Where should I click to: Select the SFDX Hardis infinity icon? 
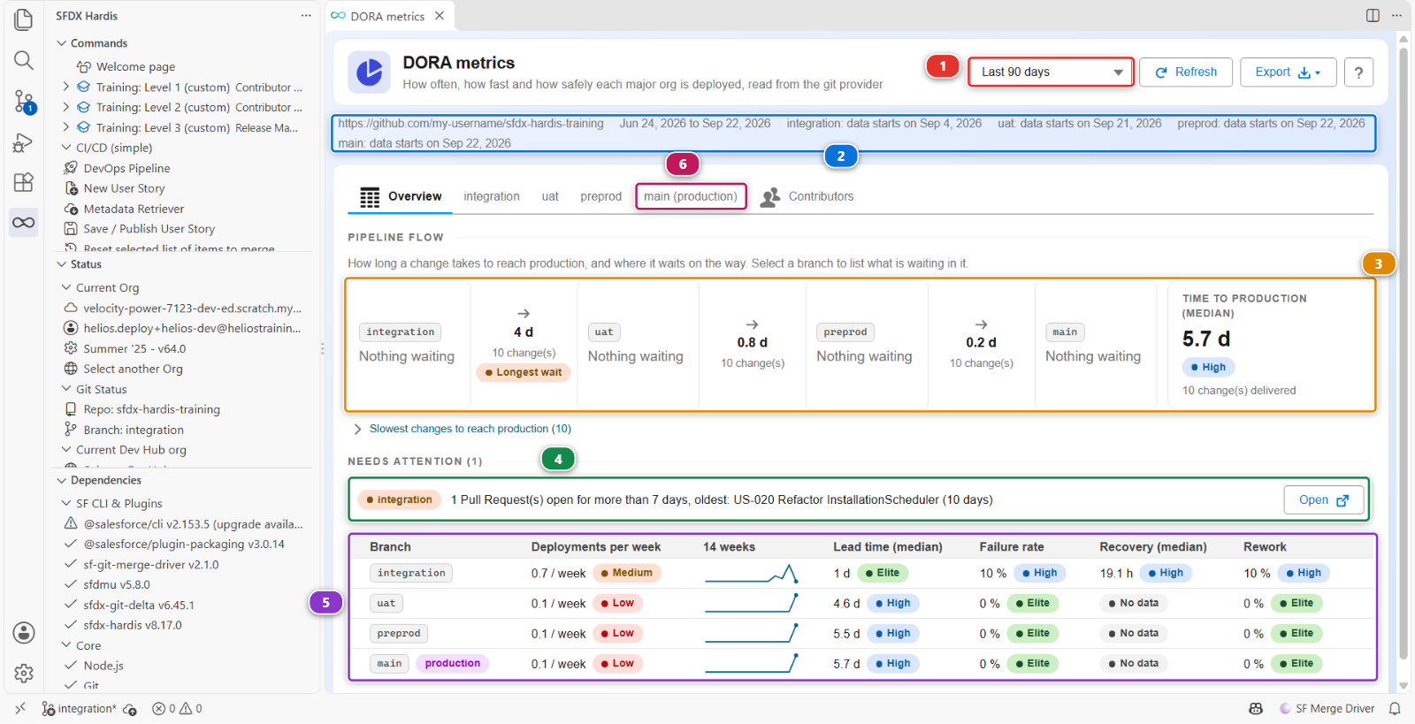[24, 222]
